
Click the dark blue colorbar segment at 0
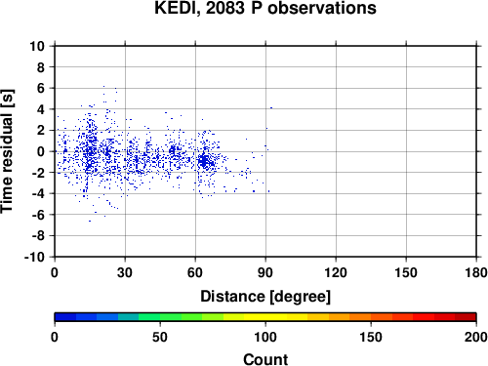(x=65, y=317)
